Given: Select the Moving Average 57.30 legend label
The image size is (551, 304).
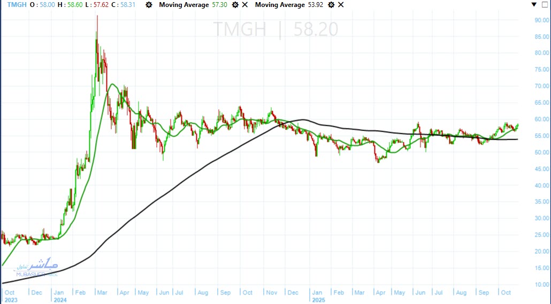Looking at the screenshot, I should [183, 5].
